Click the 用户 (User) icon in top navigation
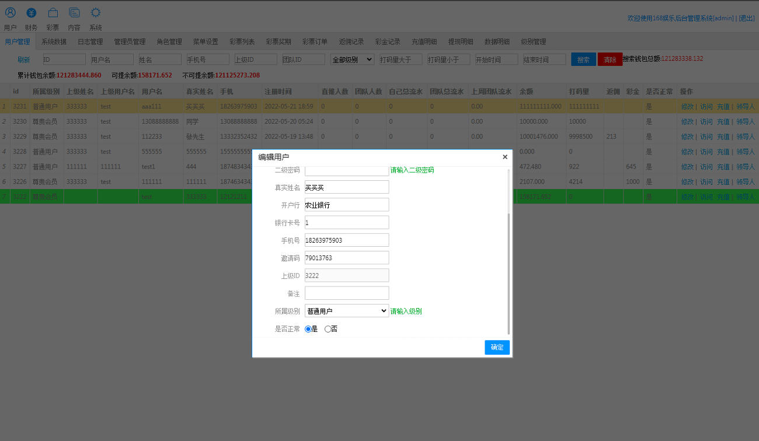Viewport: 759px width, 441px height. [x=11, y=13]
